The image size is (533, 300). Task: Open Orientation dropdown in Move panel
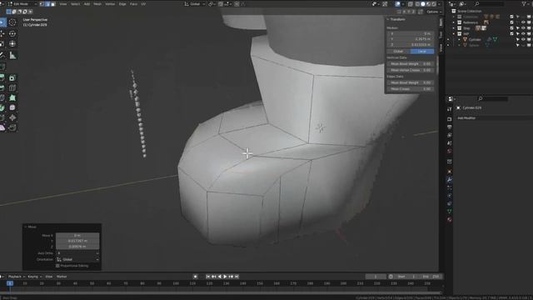(x=77, y=259)
